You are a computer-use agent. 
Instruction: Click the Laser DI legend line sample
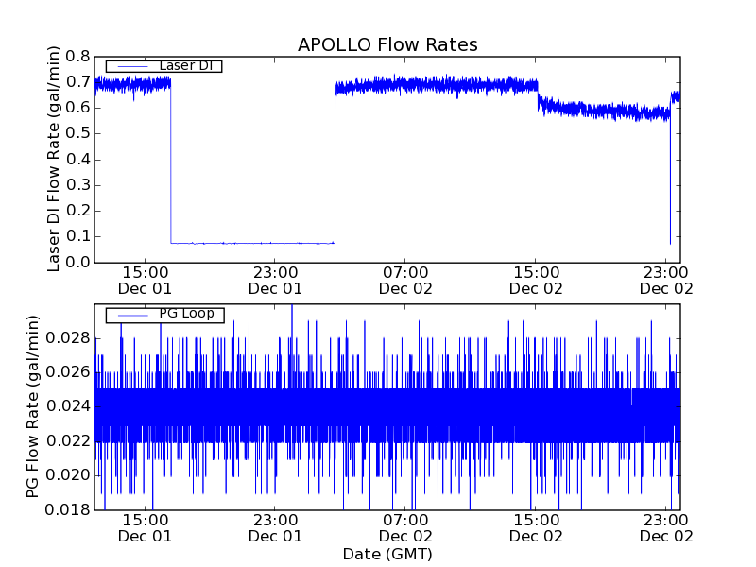coord(132,66)
